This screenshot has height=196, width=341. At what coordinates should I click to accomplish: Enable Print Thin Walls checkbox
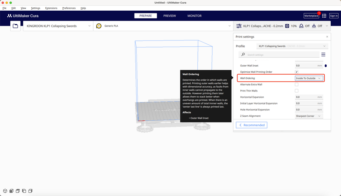coord(296,91)
